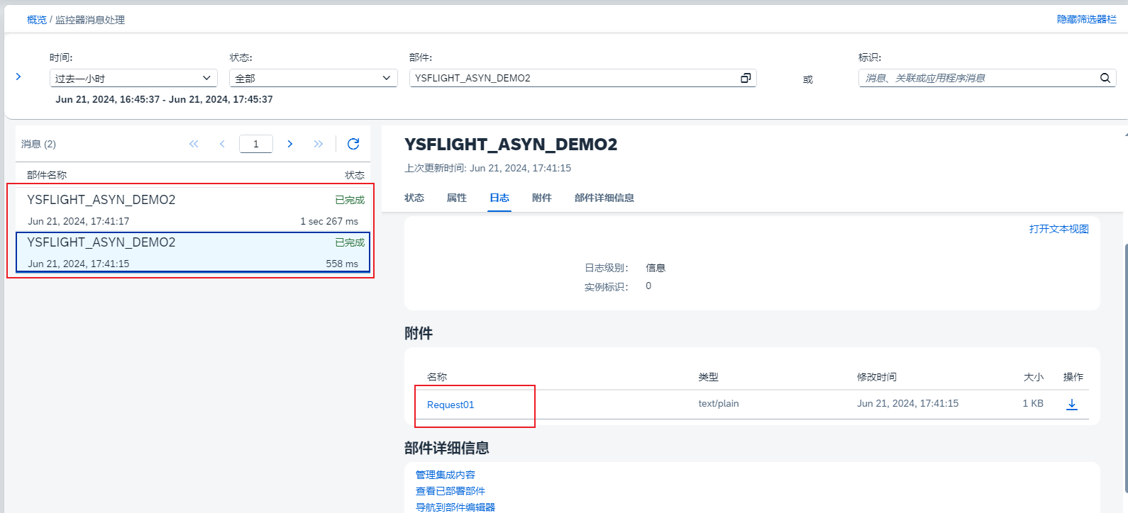This screenshot has height=513, width=1128.
Task: Go to previous page of messages
Action: click(222, 144)
